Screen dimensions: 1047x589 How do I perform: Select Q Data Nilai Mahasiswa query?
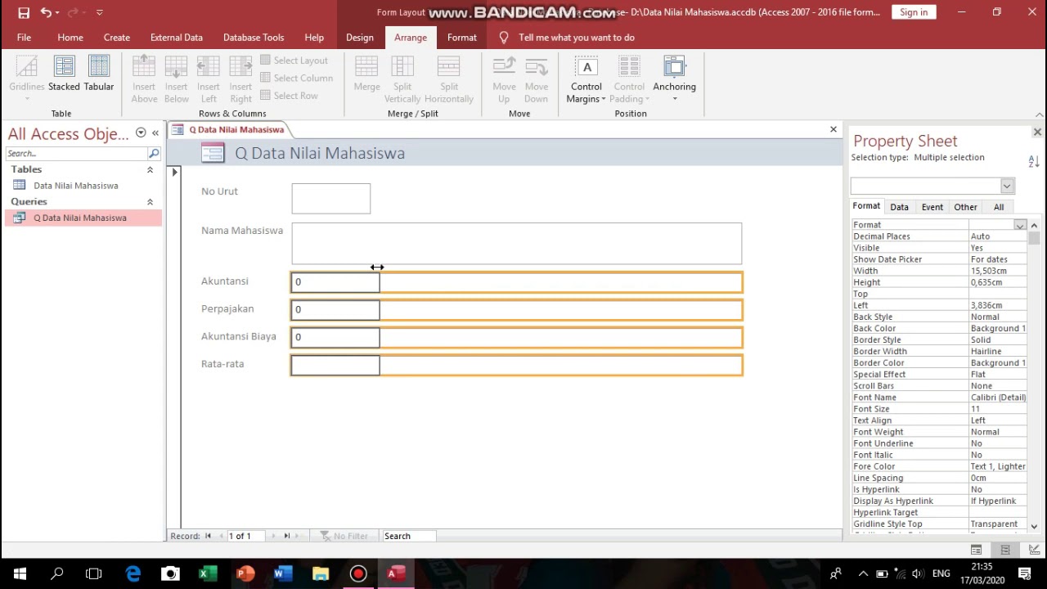80,218
